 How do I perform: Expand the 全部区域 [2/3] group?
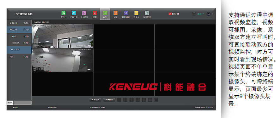(19, 23)
